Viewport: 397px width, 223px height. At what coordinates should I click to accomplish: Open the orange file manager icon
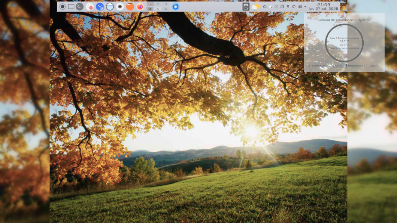(130, 6)
